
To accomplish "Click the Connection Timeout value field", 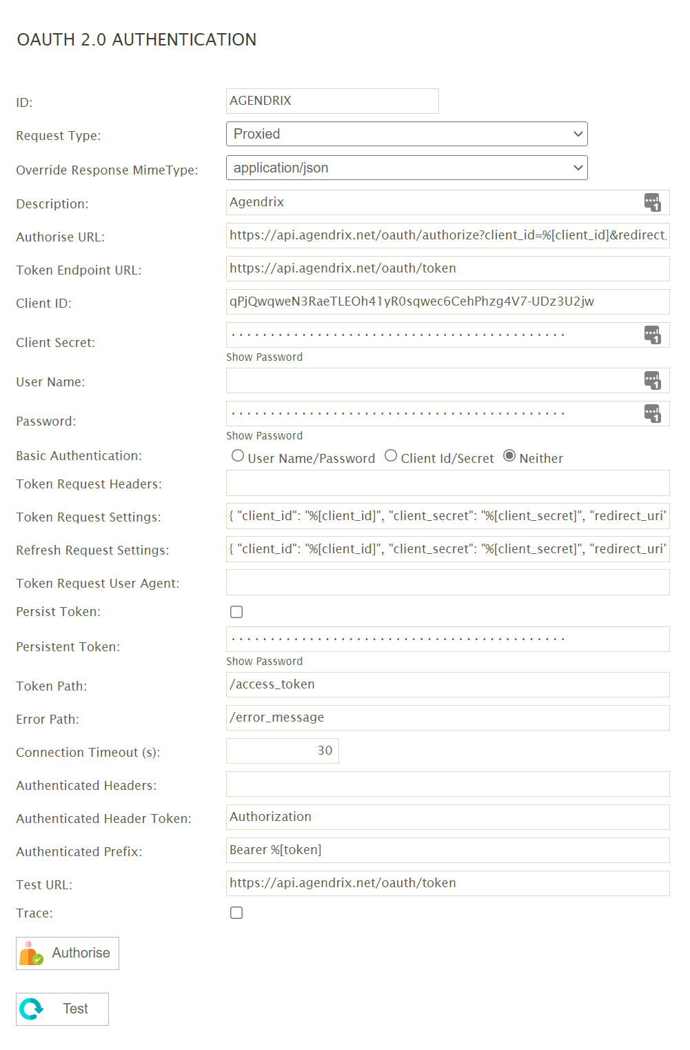I will coord(283,751).
